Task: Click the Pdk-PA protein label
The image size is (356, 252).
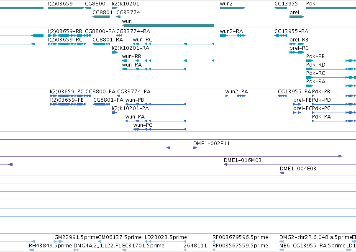Action: [322, 117]
